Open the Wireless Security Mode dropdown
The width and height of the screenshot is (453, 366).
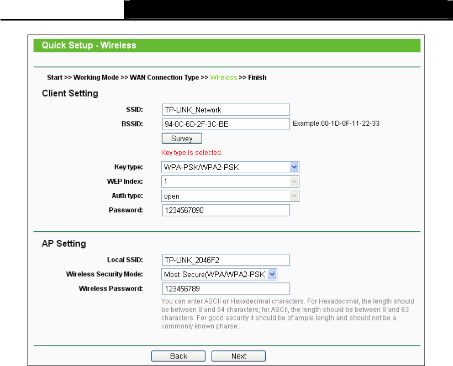click(219, 274)
